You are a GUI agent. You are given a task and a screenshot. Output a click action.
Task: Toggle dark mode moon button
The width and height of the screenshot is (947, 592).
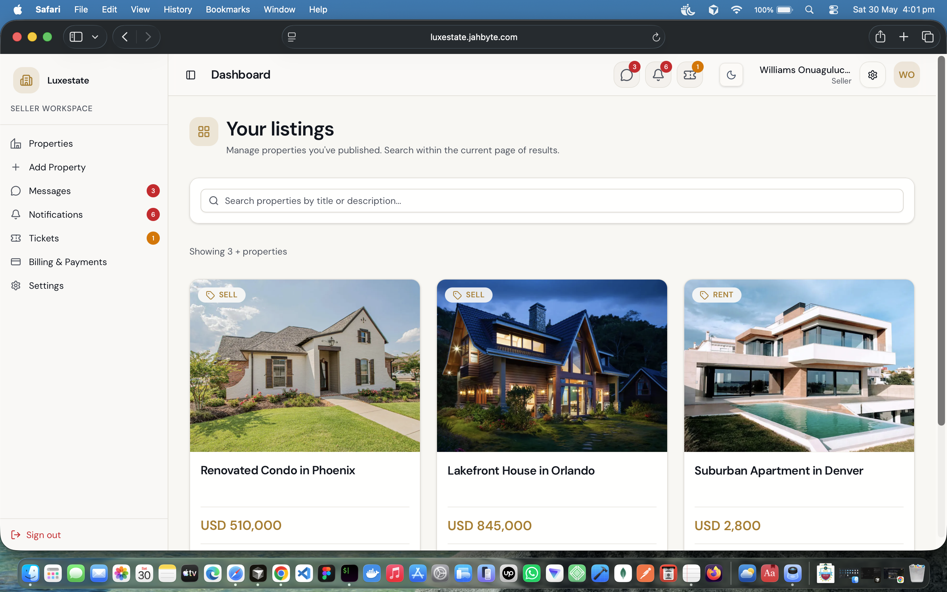731,75
